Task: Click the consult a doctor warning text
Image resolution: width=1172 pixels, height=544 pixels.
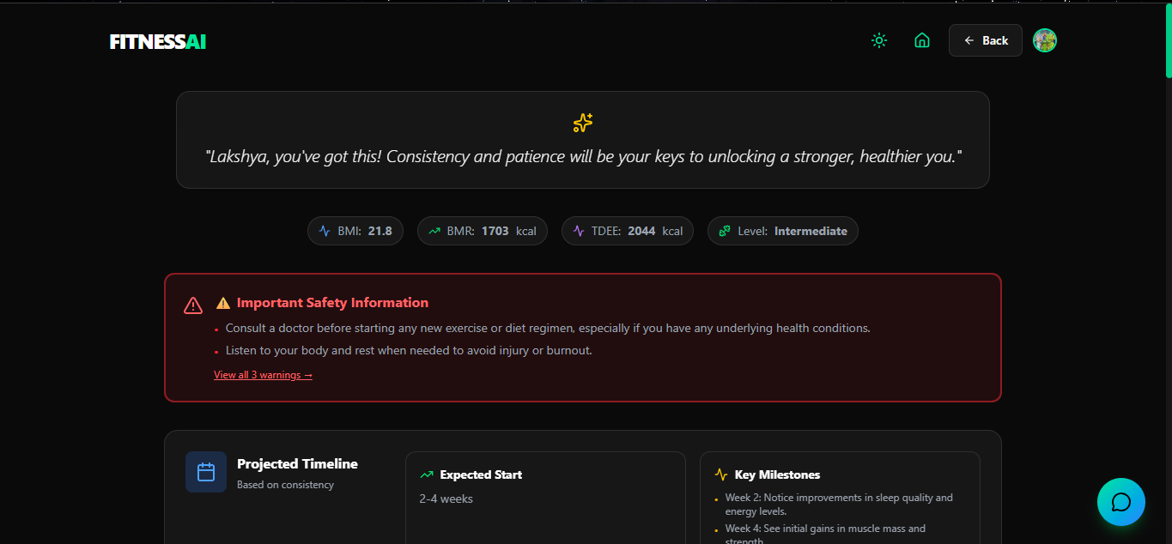Action: click(x=548, y=328)
